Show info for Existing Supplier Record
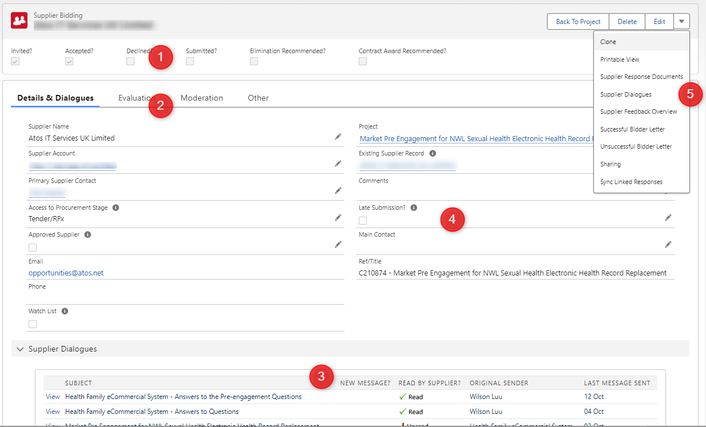This screenshot has height=427, width=706. pos(433,154)
